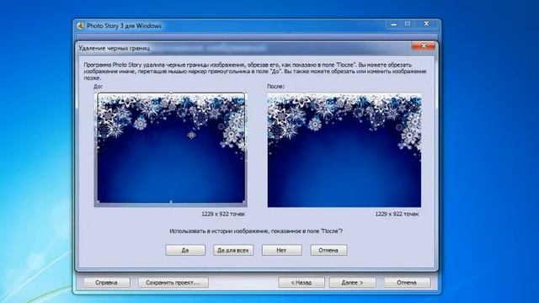This screenshot has height=303, width=539.
Task: Proceed with the Далее > button
Action: coord(352,283)
